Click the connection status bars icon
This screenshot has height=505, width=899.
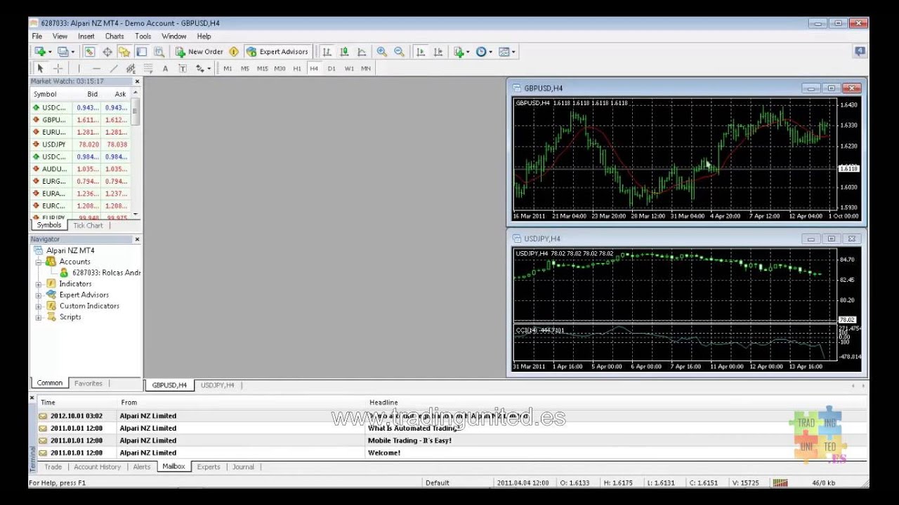click(x=780, y=483)
